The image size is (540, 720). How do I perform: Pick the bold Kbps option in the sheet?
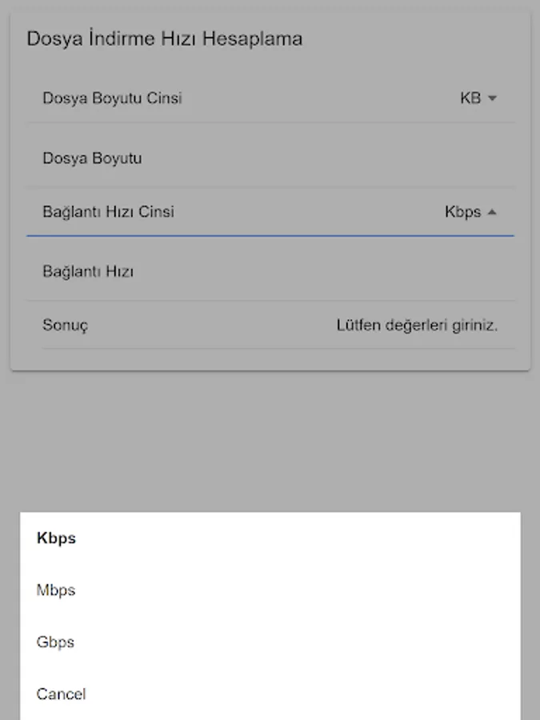[x=270, y=538]
